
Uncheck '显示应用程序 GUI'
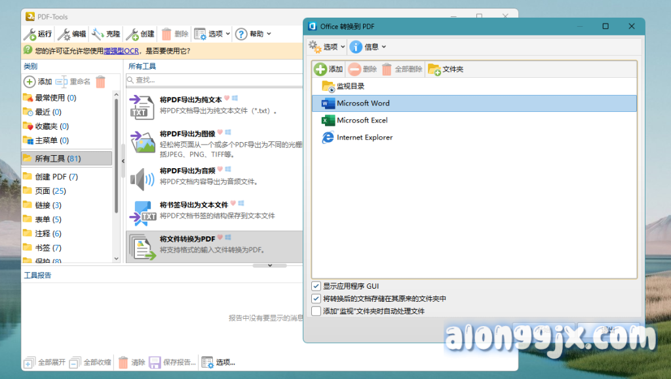click(315, 286)
